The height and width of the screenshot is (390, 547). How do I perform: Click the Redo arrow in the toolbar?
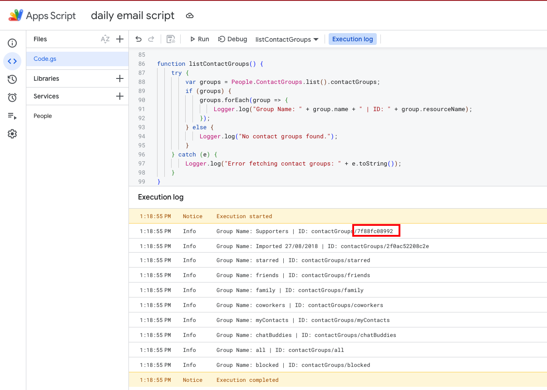[x=151, y=39]
